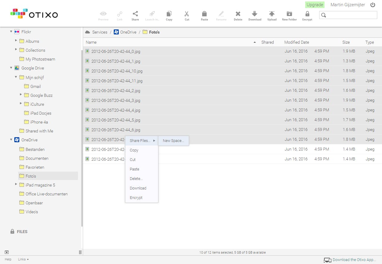Open the Share toolbar icon
Viewport: 382px width, 264px height.
point(135,14)
